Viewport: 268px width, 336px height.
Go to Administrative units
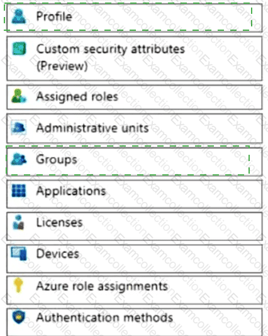(x=135, y=128)
